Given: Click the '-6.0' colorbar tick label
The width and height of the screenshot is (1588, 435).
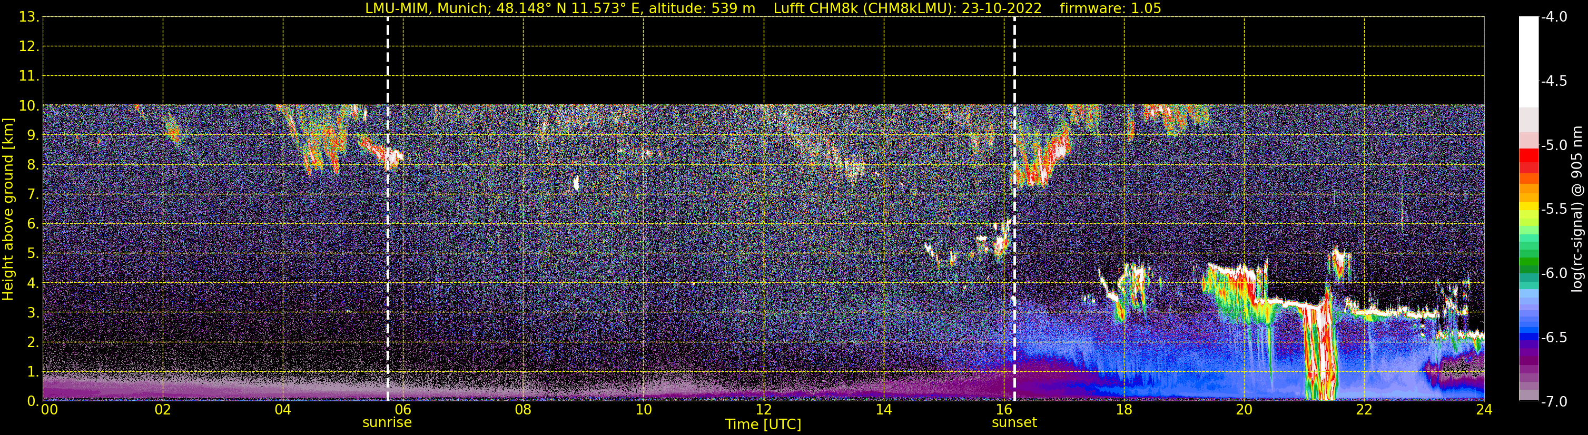Looking at the screenshot, I should tap(1553, 273).
